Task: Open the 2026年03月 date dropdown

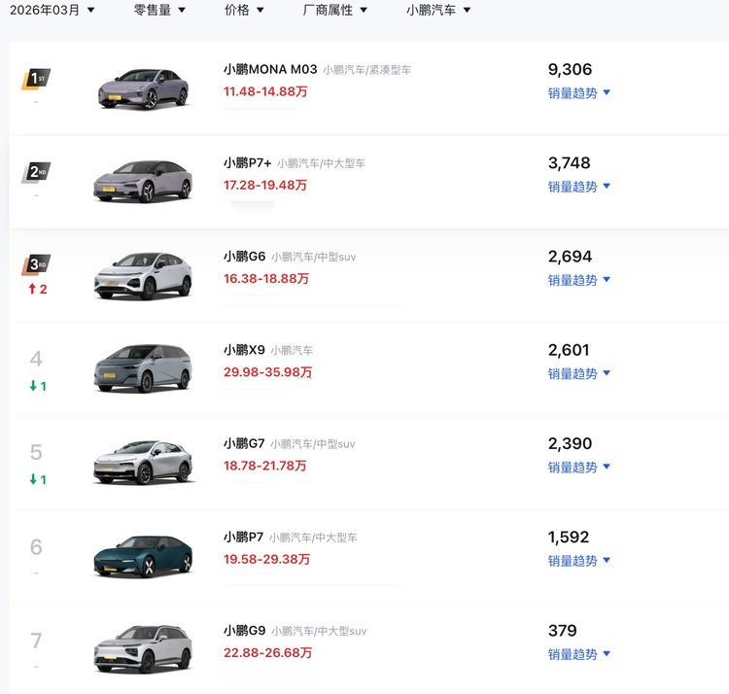Action: [x=52, y=10]
